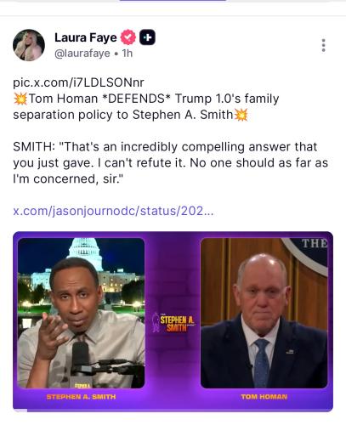The height and width of the screenshot is (425, 346).
Task: Click the orange TOM HOMAN name caption
Action: 264,397
